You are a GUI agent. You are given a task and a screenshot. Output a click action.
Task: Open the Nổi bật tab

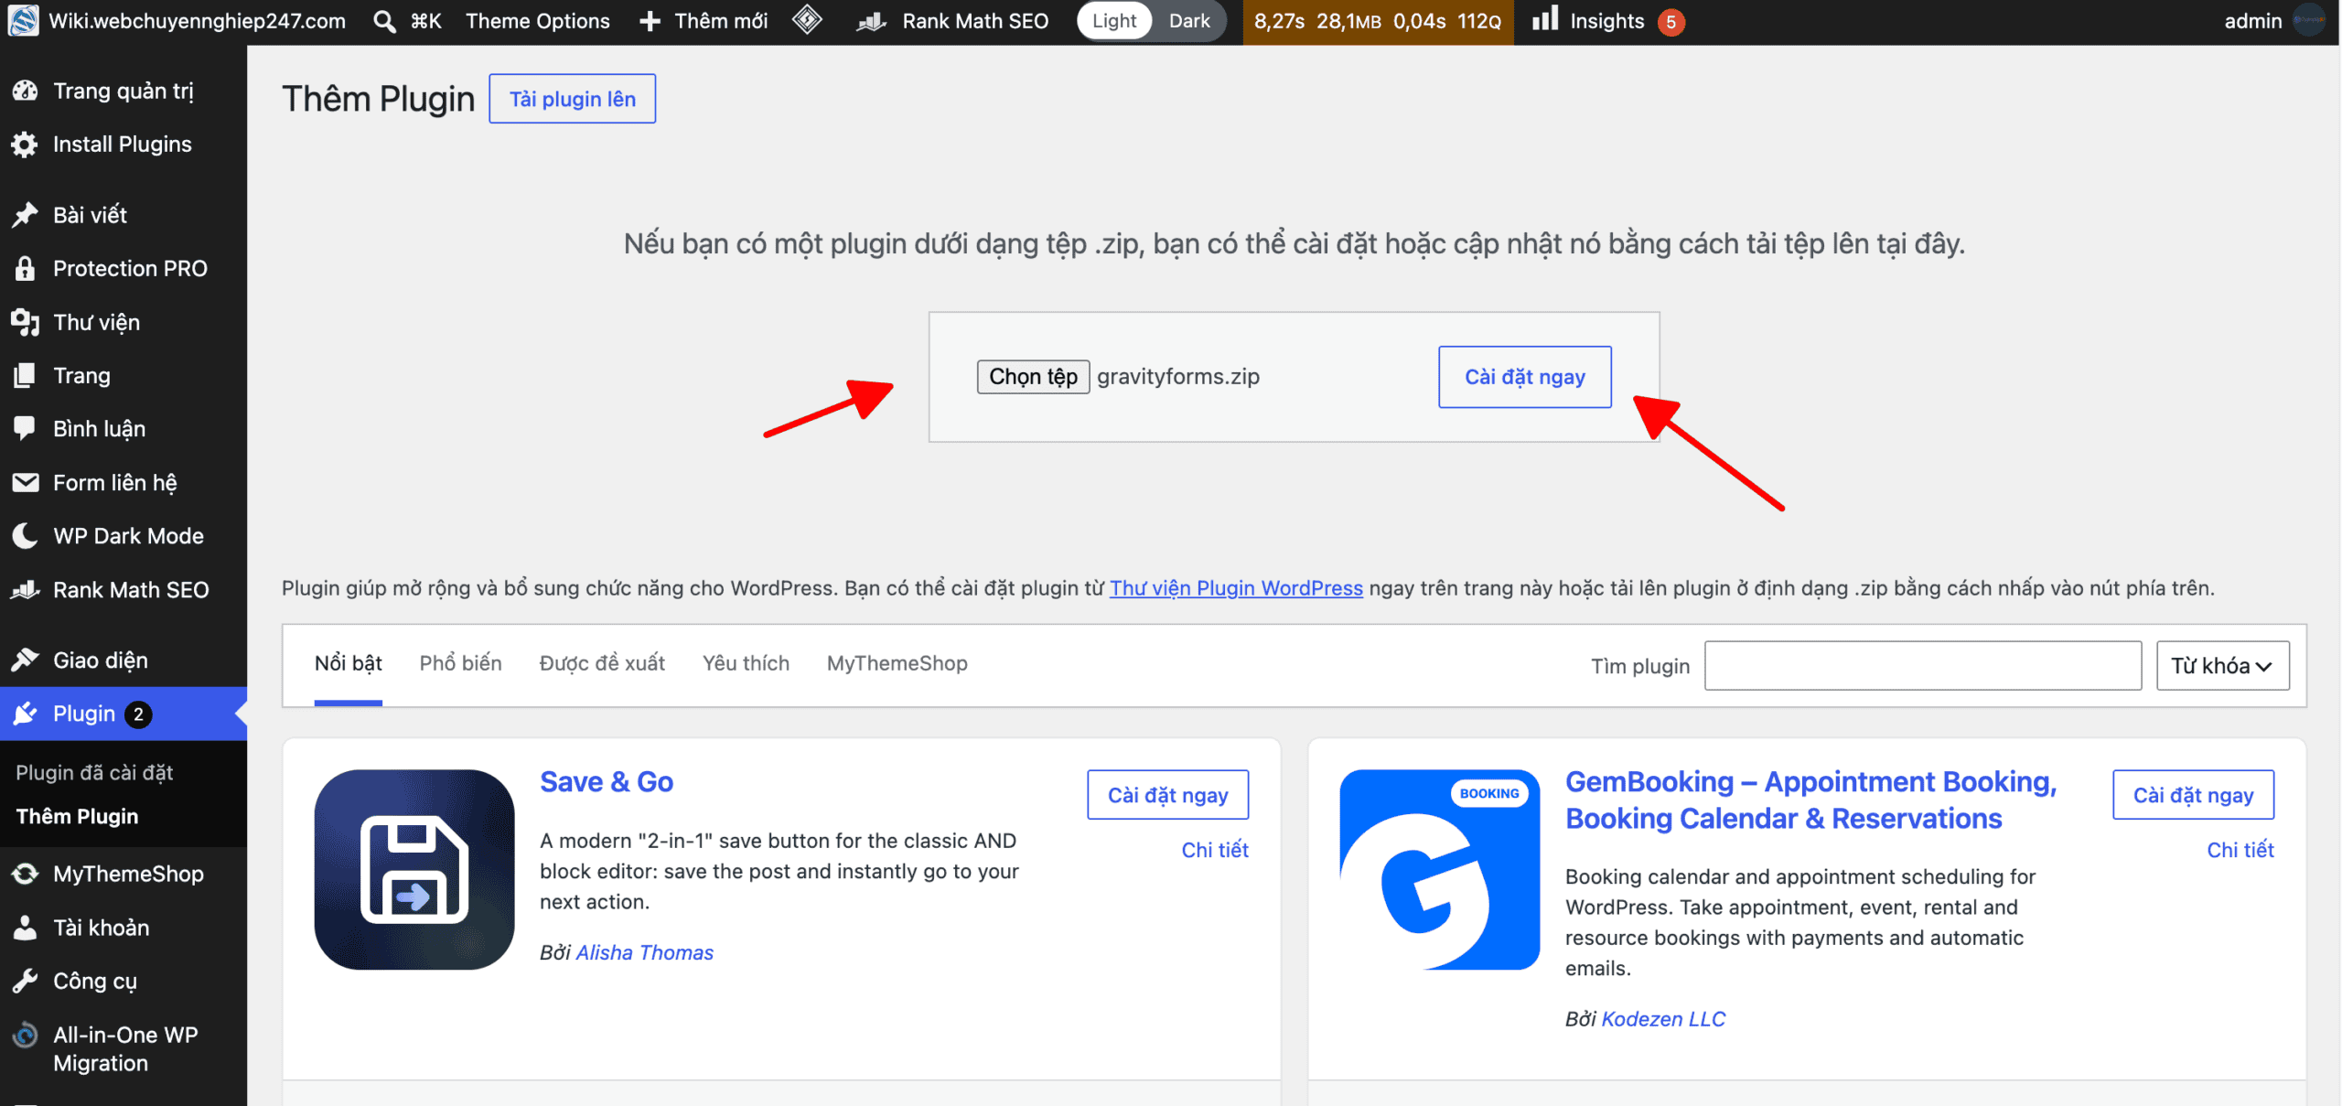tap(348, 663)
